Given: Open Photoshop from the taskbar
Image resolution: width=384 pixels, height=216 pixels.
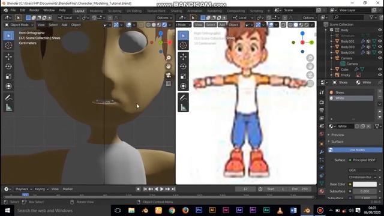Looking at the screenshot, I should click(199, 211).
